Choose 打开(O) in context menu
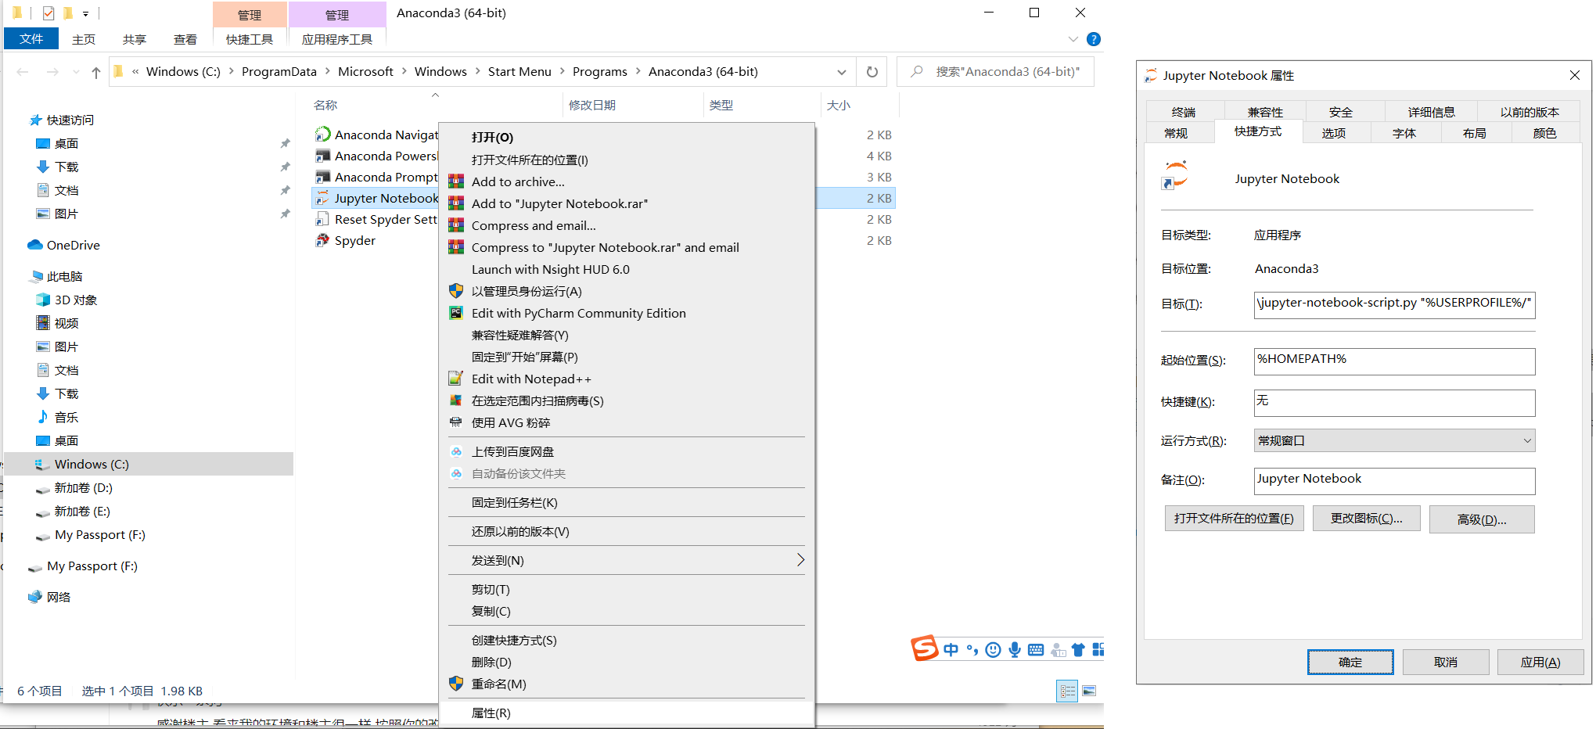The image size is (1596, 729). click(x=627, y=137)
